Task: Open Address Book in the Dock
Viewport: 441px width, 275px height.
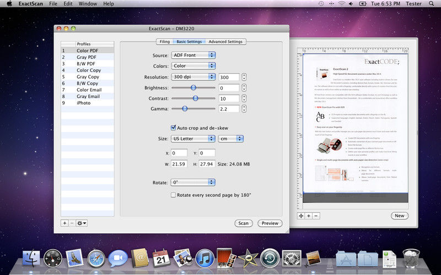Action: click(x=140, y=258)
